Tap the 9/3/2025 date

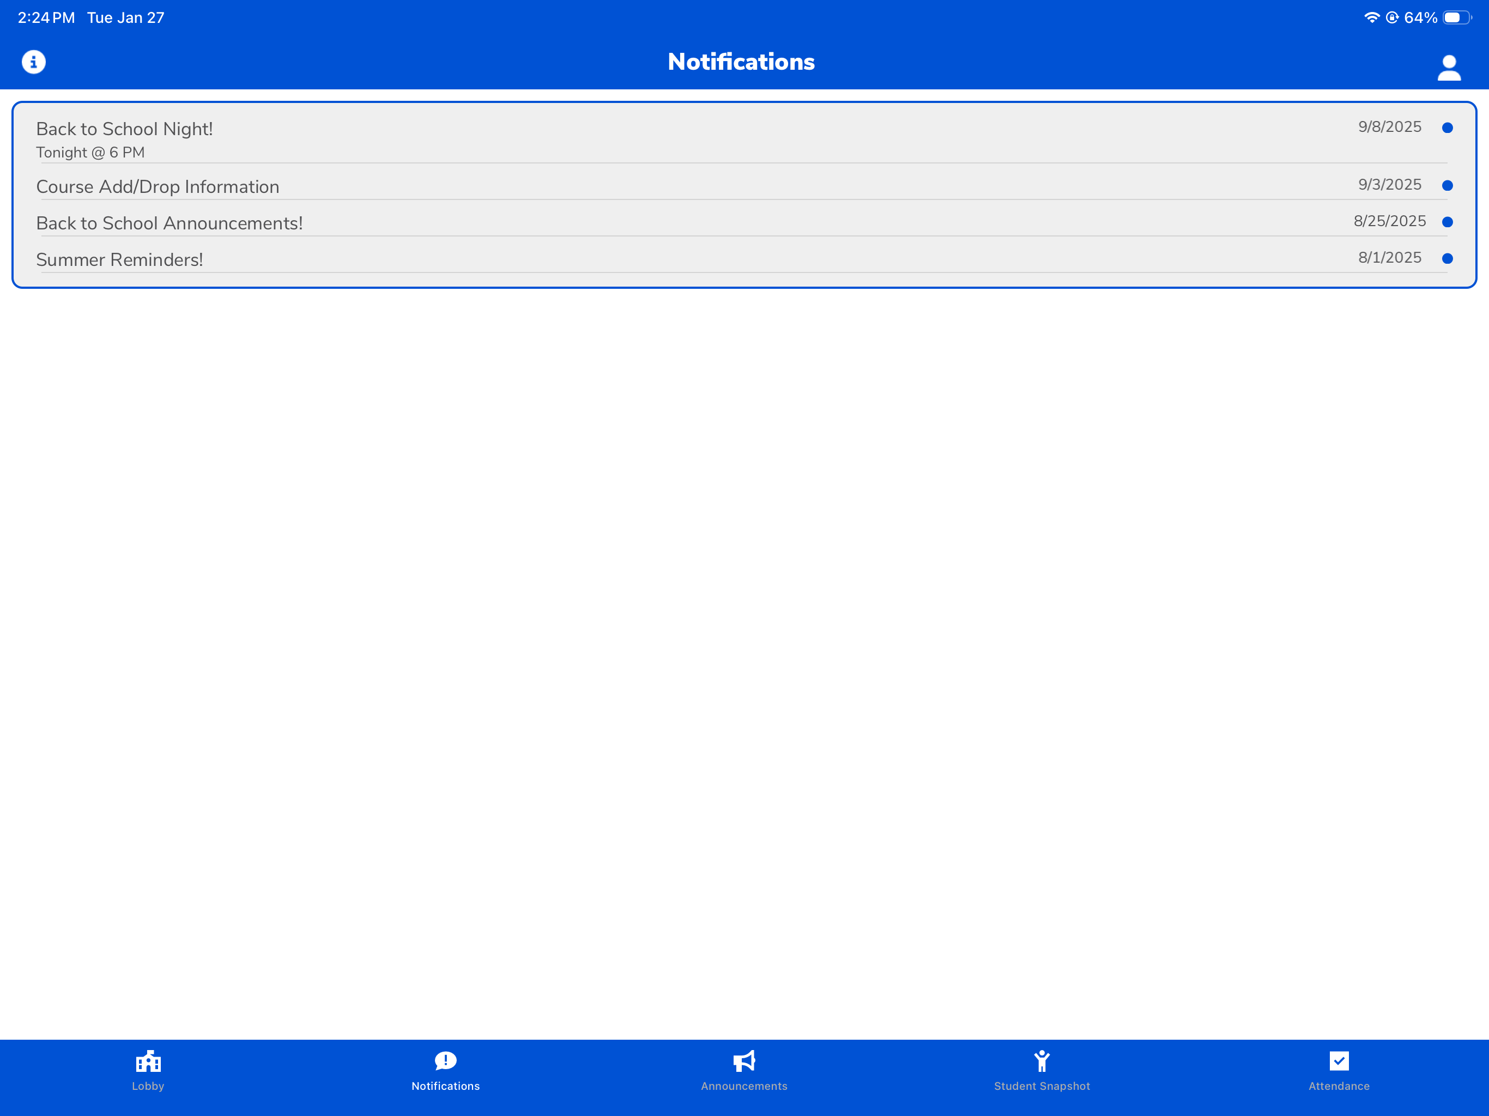1389,185
